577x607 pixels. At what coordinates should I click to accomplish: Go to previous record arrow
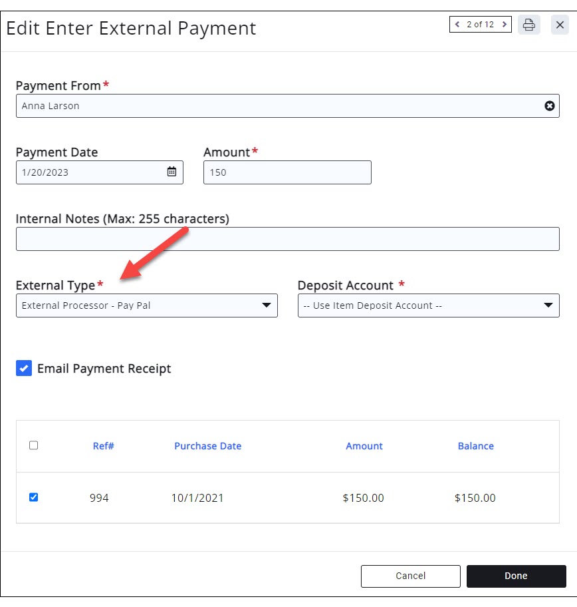click(457, 25)
